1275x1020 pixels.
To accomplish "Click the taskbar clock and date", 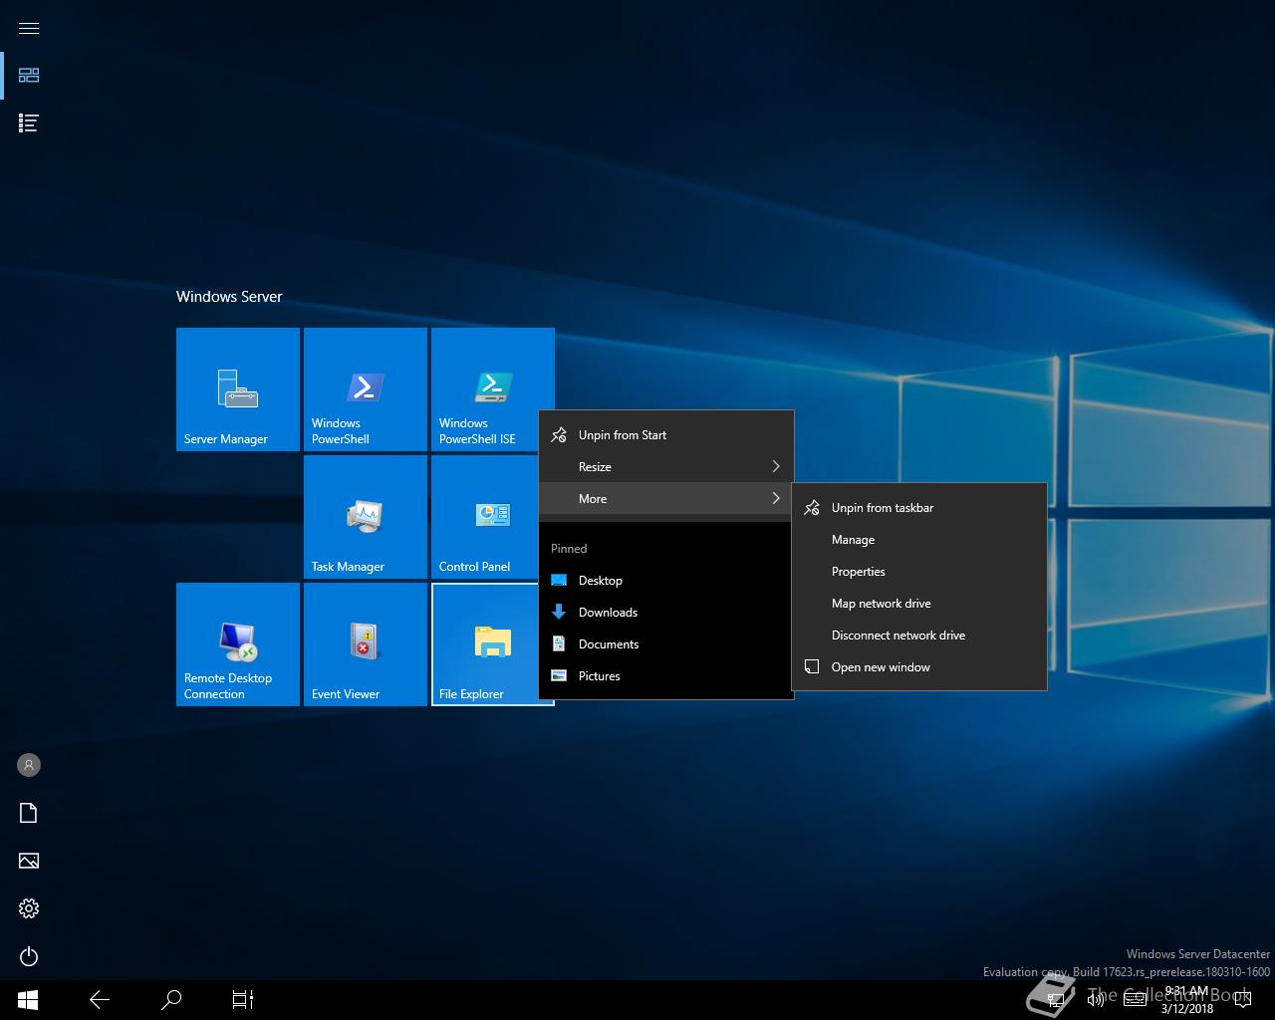I will tap(1186, 1000).
